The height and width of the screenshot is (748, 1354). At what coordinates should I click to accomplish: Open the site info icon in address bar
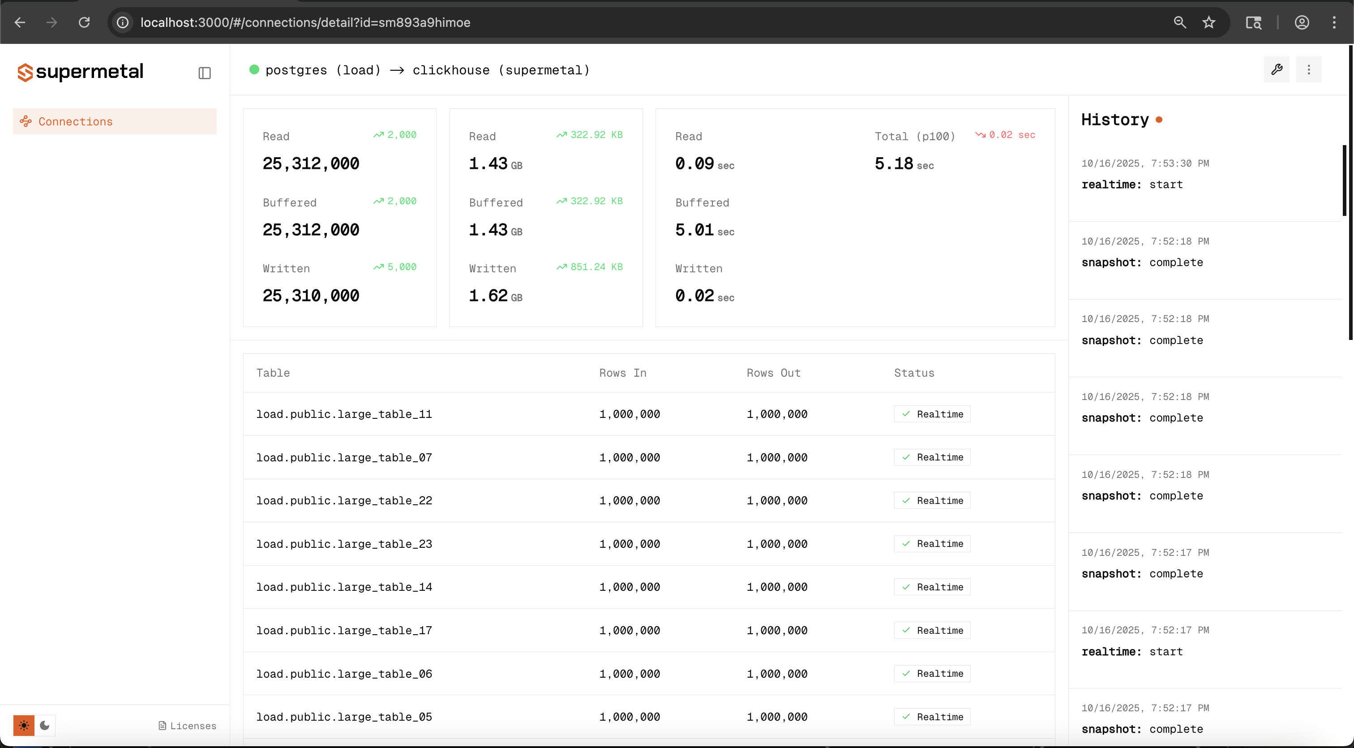click(x=123, y=22)
